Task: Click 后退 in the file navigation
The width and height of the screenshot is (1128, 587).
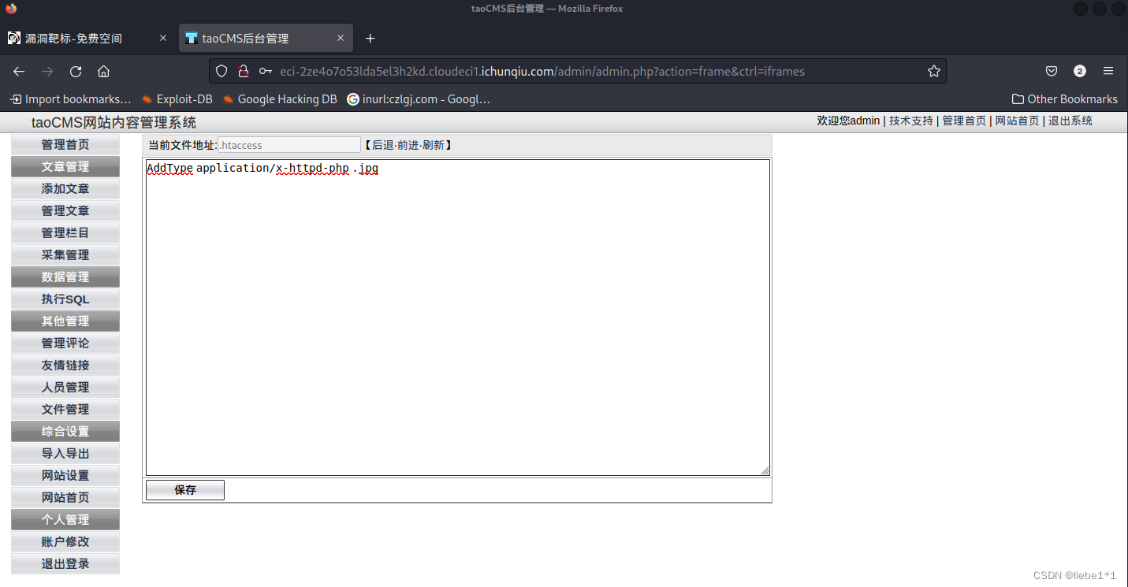Action: [382, 145]
